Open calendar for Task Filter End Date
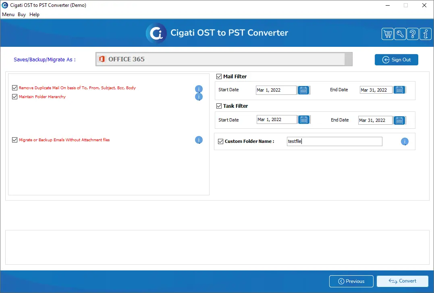Screen dimensions: 434x293 tap(399, 120)
